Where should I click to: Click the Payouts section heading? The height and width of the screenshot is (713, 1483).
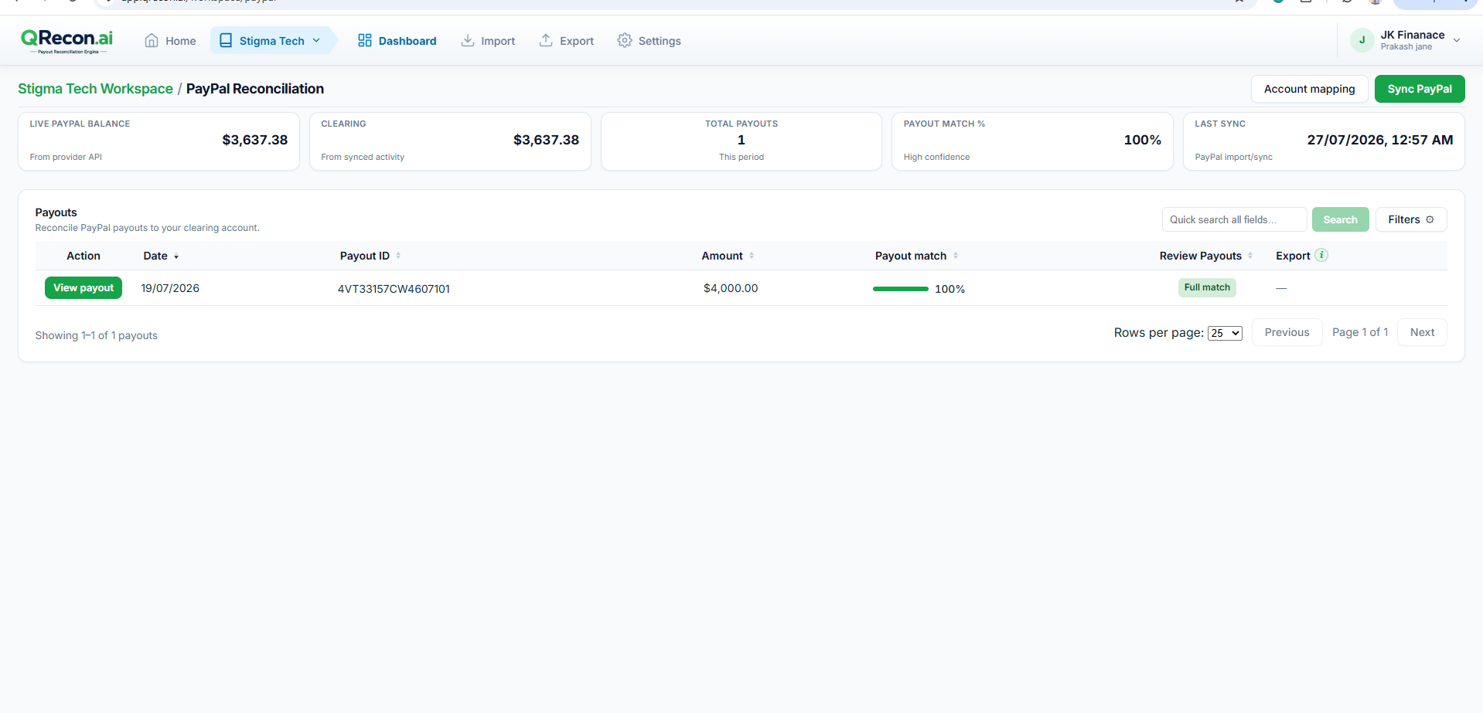tap(56, 212)
